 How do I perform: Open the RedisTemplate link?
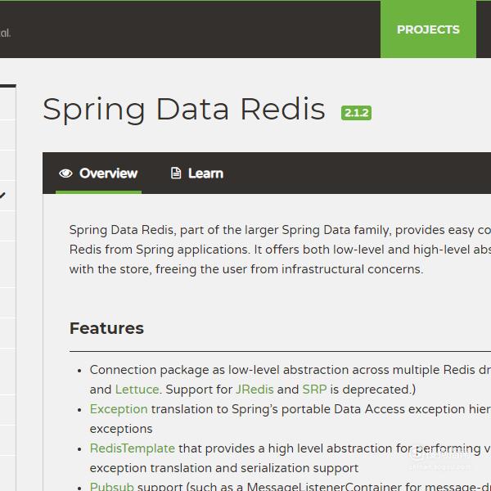point(132,448)
